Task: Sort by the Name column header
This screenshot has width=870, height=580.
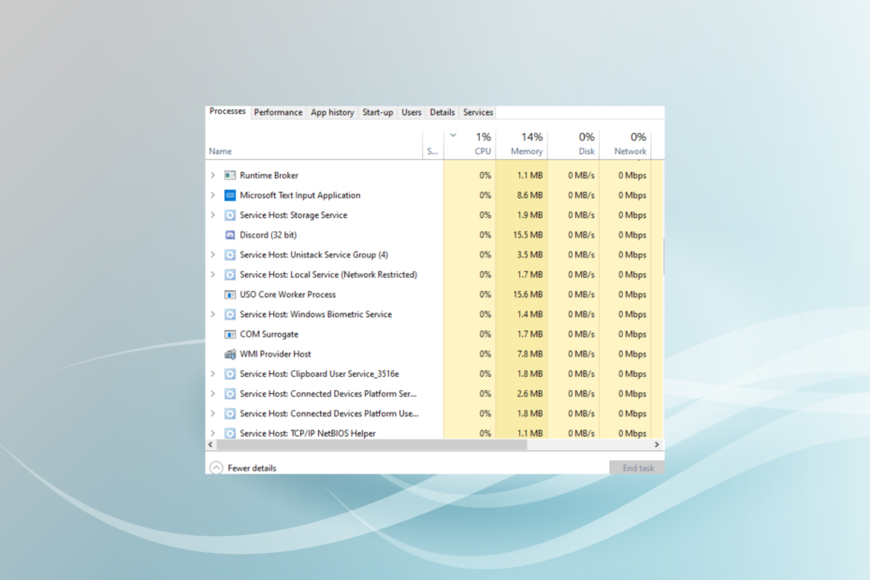Action: tap(314, 145)
